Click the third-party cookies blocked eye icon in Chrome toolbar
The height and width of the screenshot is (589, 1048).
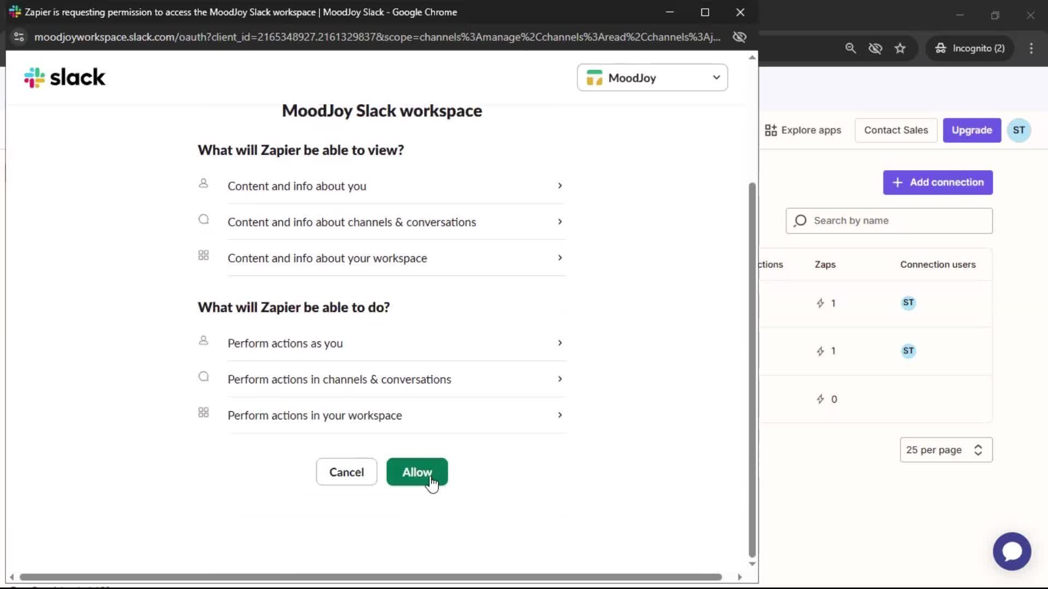[x=876, y=49]
